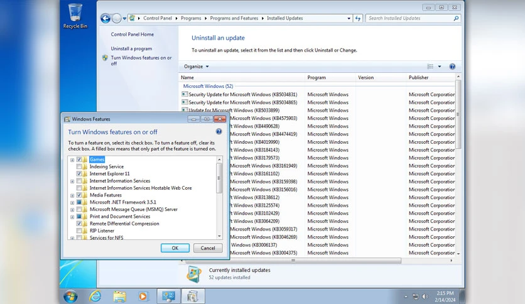Open the Recycle Bin desktop icon

pos(75,16)
